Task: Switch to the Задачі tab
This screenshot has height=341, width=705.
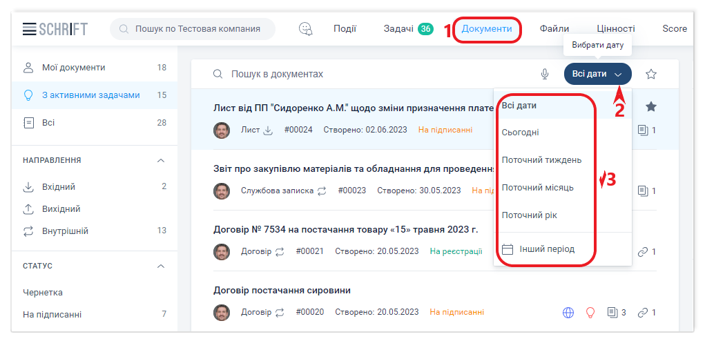Action: pos(398,29)
